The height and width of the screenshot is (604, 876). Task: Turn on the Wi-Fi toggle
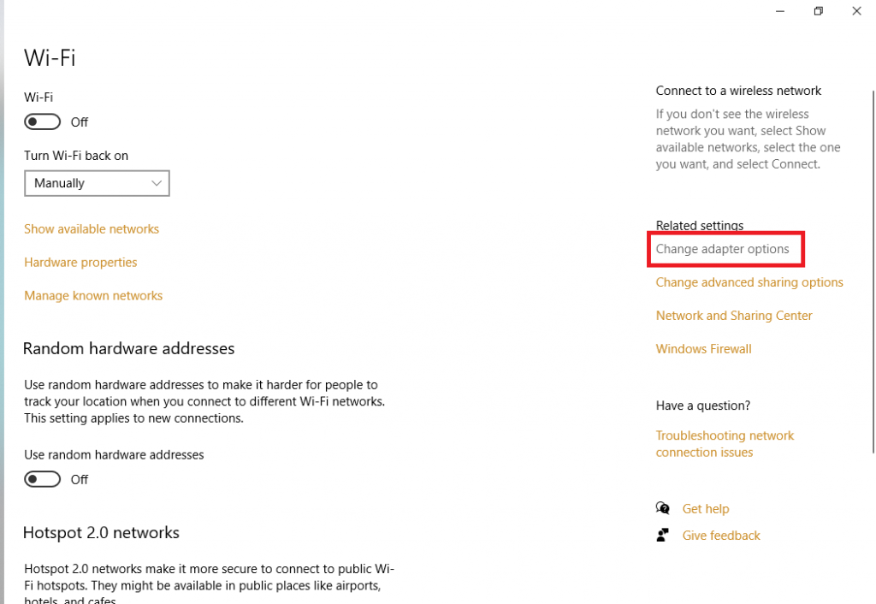click(43, 122)
